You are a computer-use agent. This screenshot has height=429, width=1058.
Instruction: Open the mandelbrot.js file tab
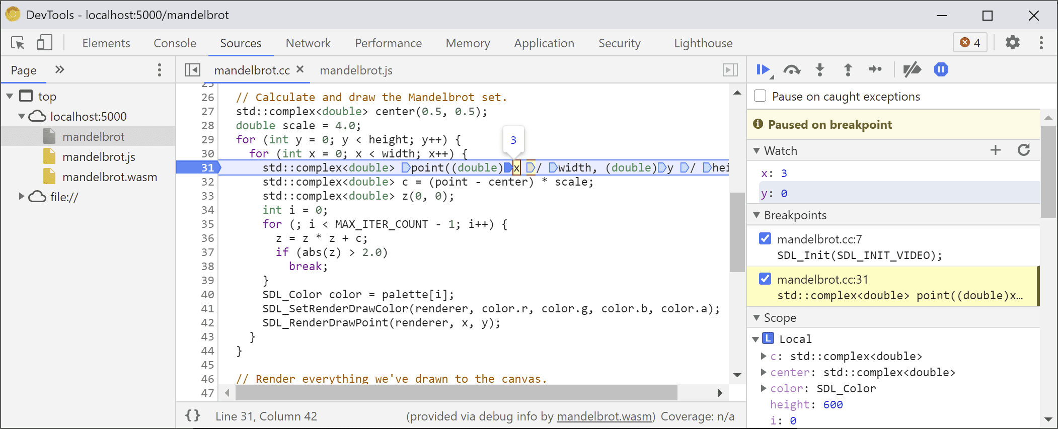pyautogui.click(x=356, y=70)
